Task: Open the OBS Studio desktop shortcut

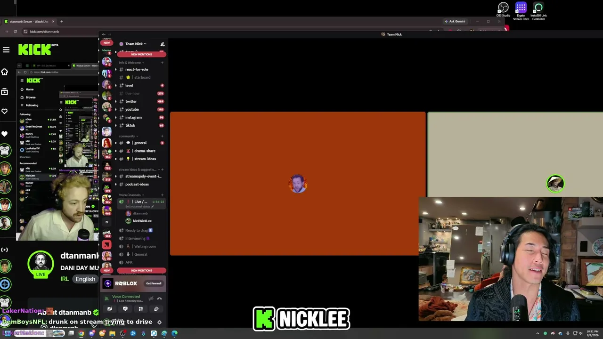Action: pos(503,10)
